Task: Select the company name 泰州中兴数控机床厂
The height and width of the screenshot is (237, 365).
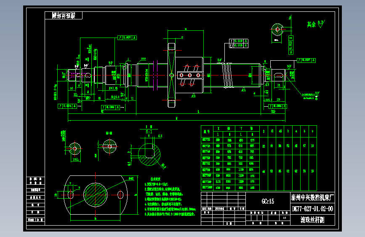Action: tap(312, 198)
